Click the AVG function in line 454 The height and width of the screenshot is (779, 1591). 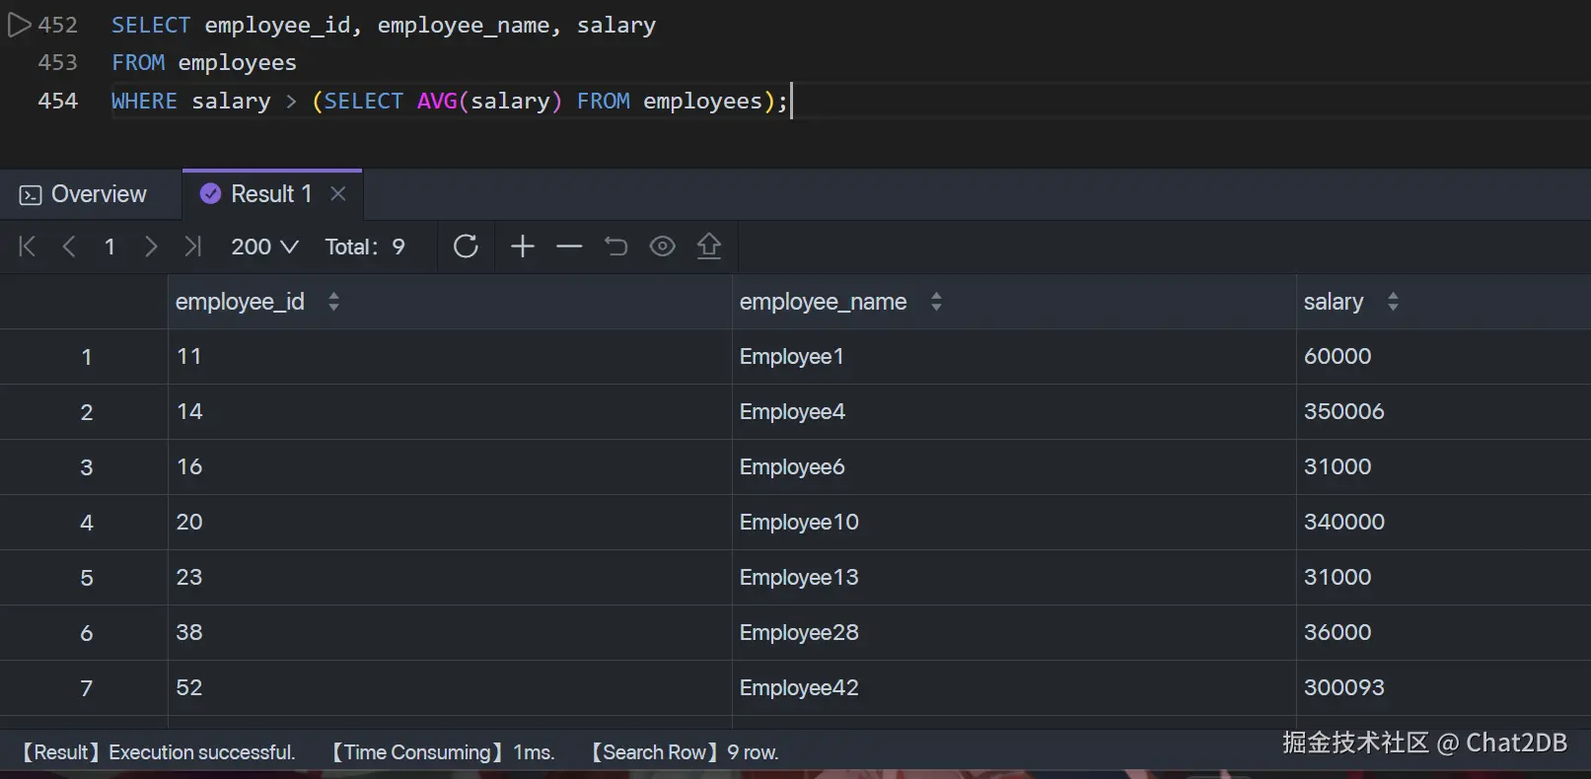[437, 101]
